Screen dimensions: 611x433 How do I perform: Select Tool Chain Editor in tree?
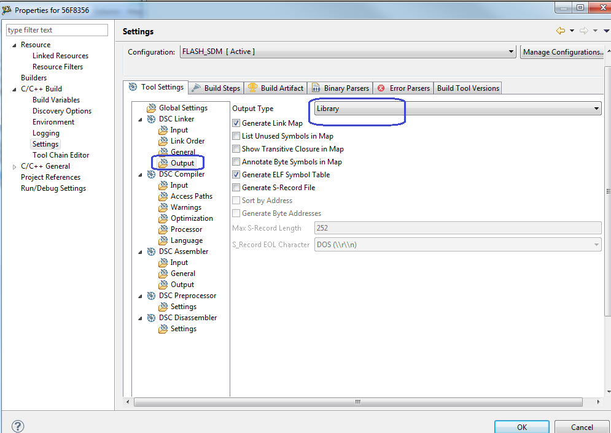pos(61,155)
